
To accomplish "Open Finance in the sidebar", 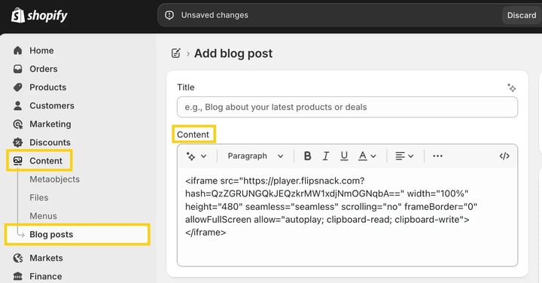I will (x=46, y=276).
